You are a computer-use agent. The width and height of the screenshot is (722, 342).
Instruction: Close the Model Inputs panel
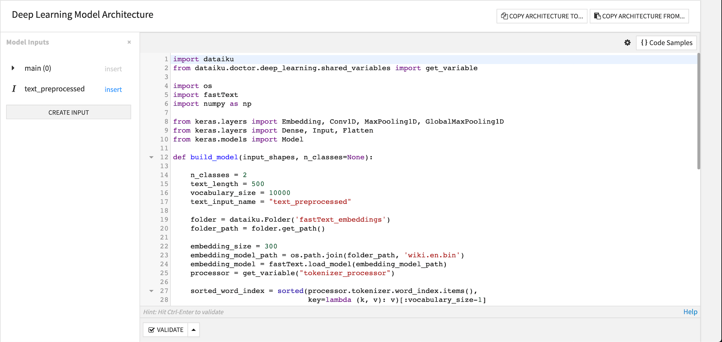(x=129, y=42)
